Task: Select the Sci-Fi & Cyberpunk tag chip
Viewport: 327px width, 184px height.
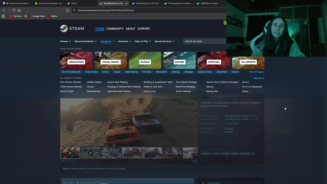Action: tap(71, 72)
